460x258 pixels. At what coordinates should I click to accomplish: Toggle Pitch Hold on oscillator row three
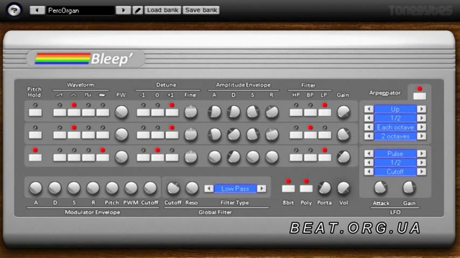pos(35,158)
